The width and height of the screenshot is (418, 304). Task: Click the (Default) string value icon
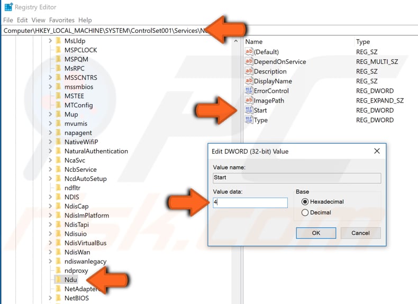tap(249, 51)
